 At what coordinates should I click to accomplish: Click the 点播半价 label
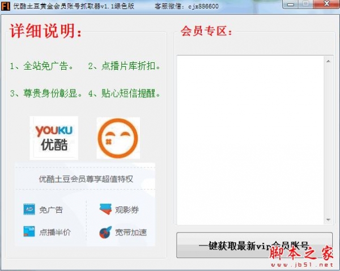click(55, 233)
